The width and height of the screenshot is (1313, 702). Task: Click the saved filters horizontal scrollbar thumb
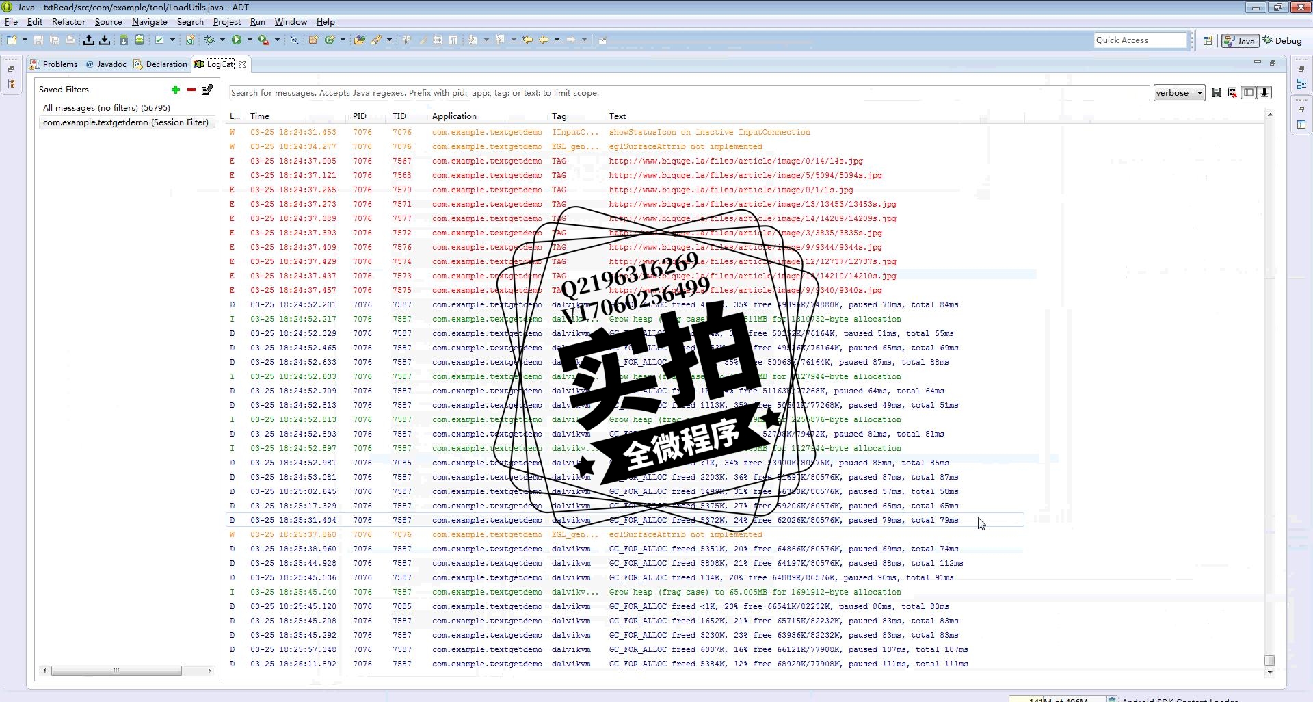[116, 671]
